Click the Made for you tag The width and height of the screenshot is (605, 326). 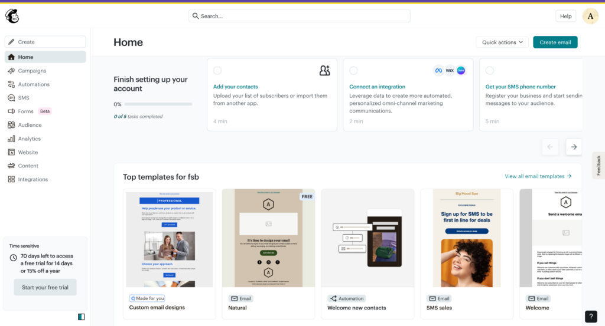tap(147, 298)
